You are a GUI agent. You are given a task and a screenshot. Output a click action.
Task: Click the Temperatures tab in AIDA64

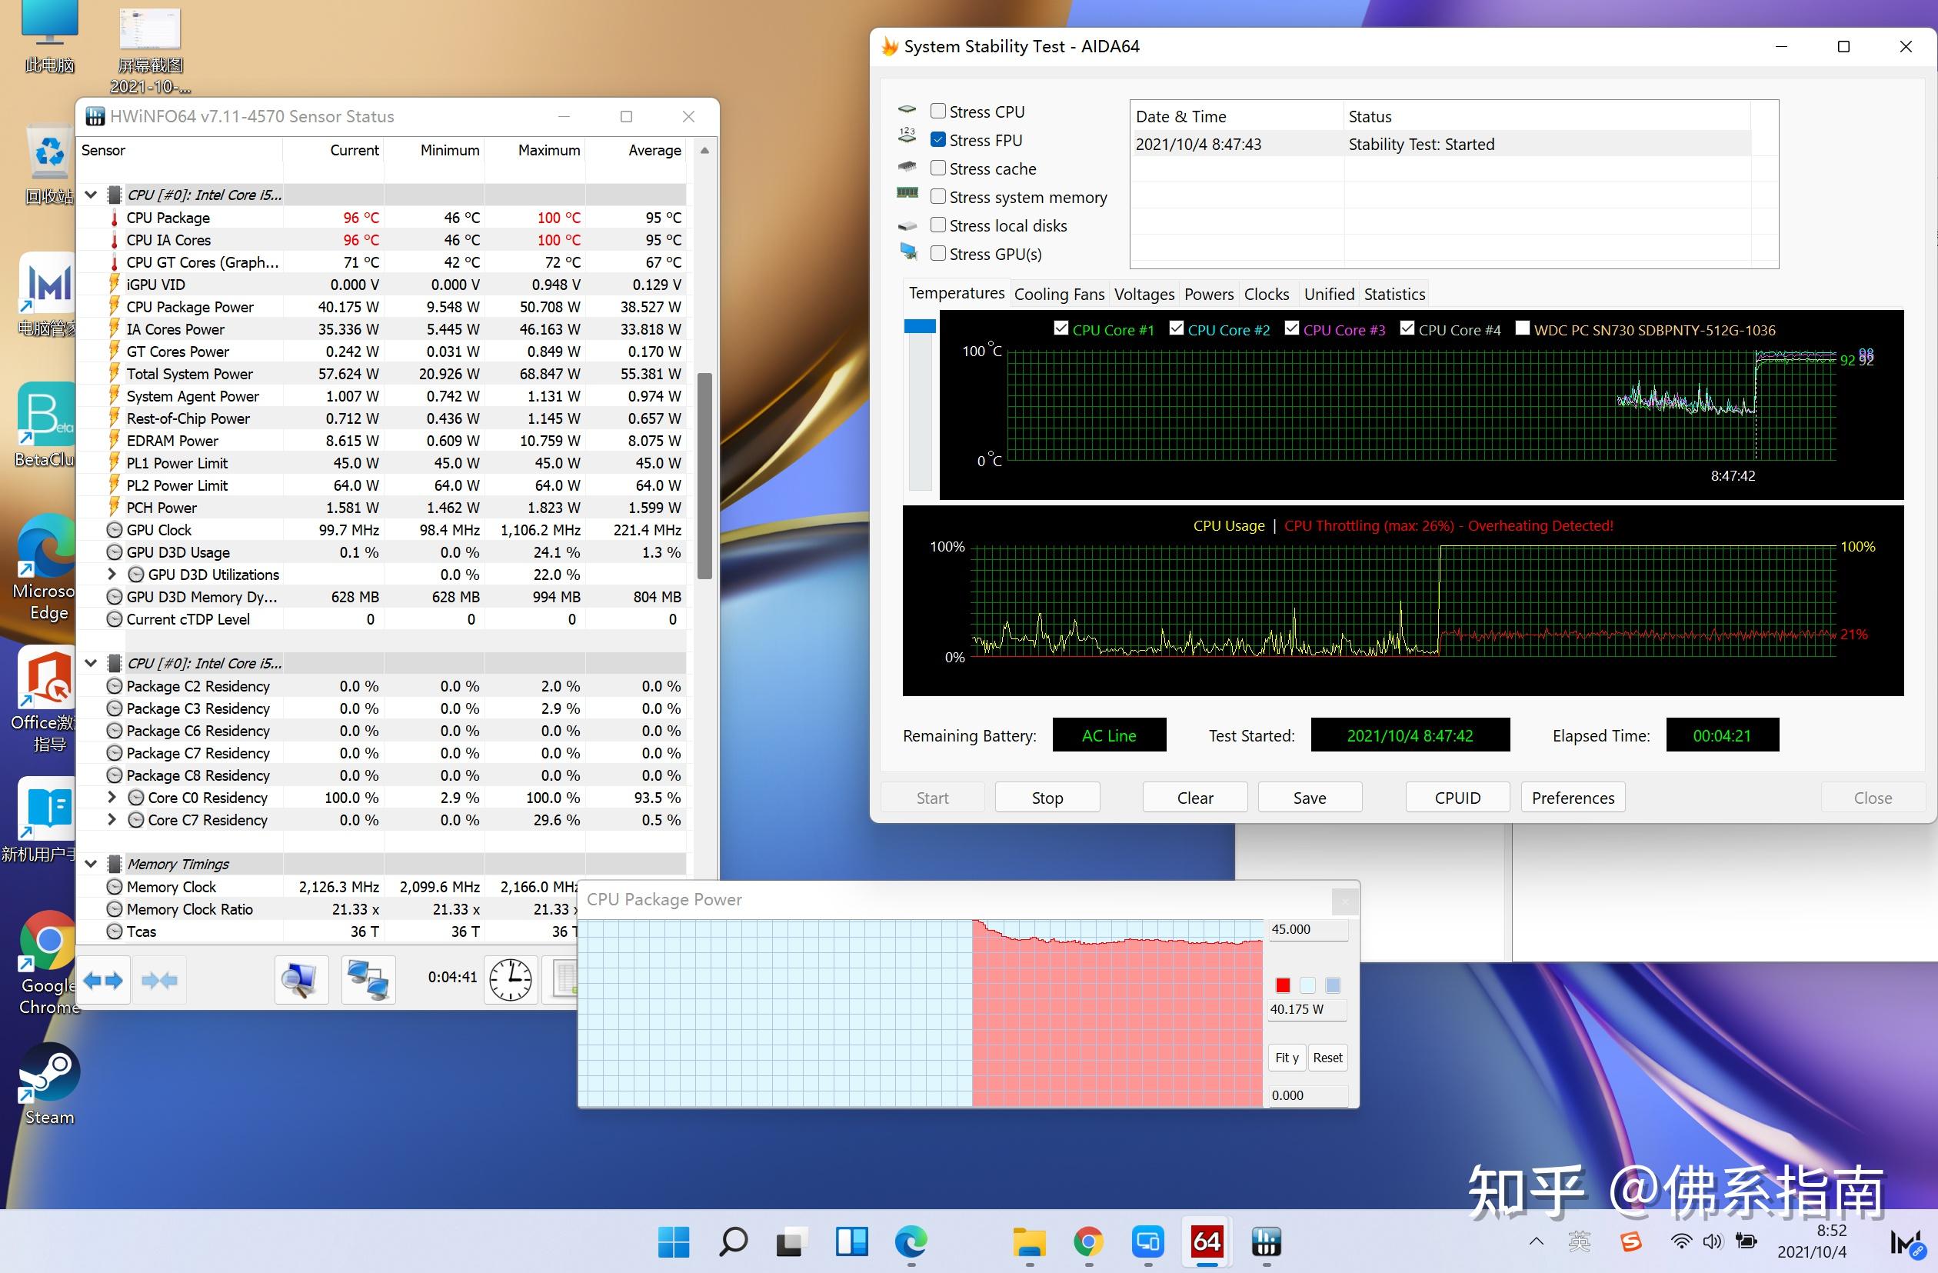(954, 294)
